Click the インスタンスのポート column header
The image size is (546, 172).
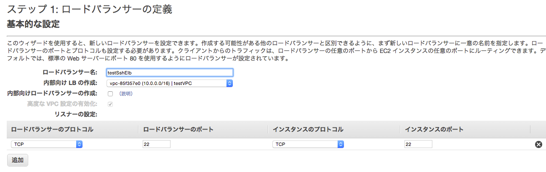tap(434, 130)
